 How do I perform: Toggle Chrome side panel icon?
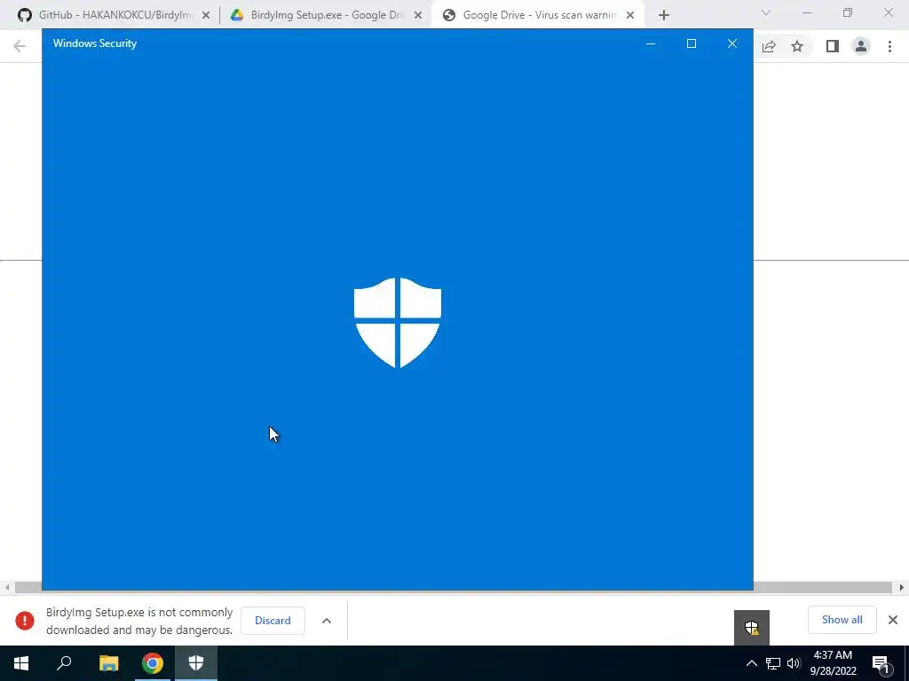click(x=833, y=46)
